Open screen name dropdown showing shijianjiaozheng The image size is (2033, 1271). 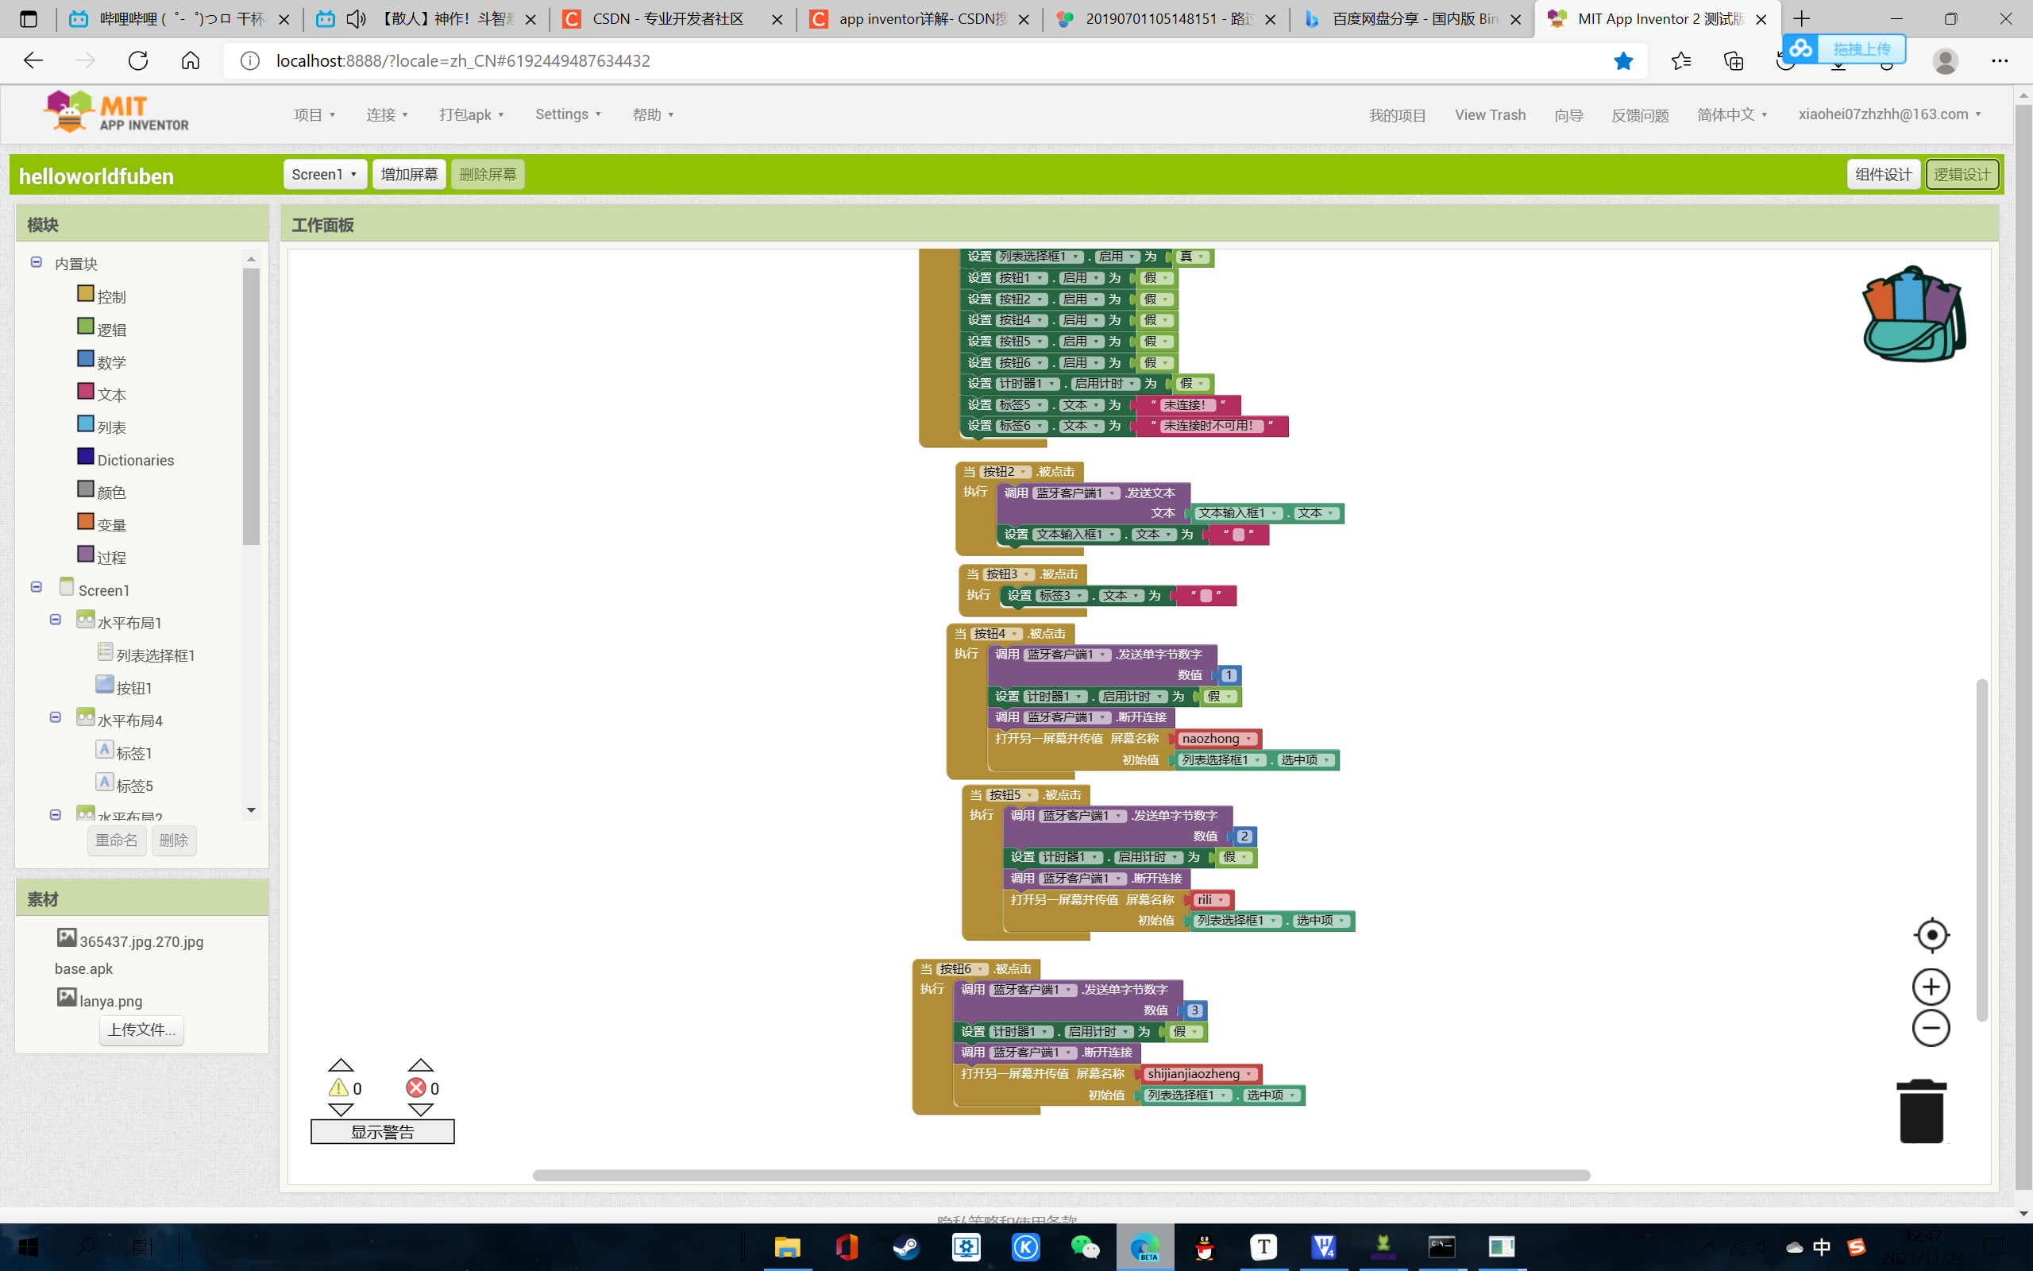click(x=1200, y=1073)
